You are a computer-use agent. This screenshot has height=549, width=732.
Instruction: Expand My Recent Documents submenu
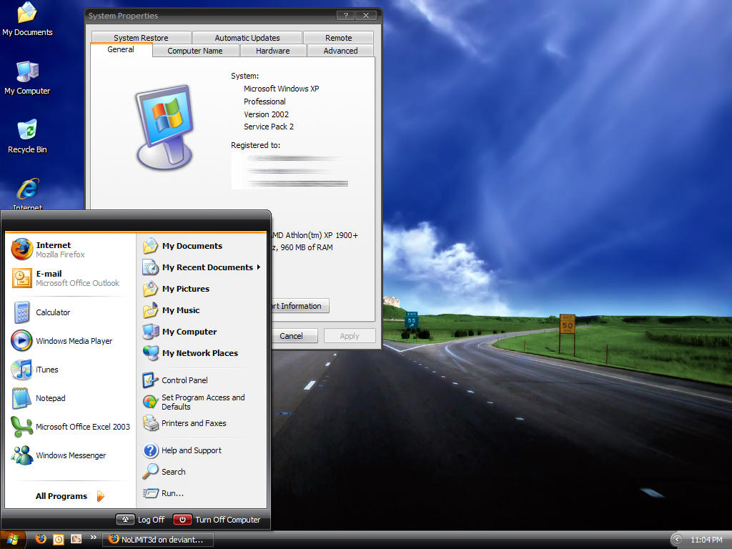[x=202, y=267]
